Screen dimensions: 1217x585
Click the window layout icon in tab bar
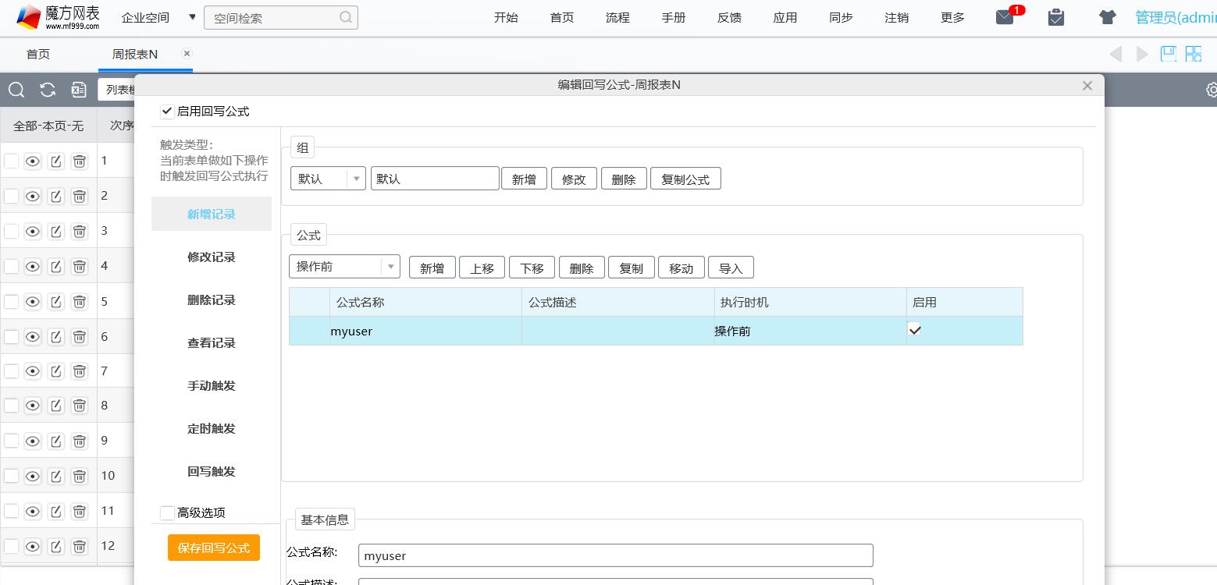click(x=1168, y=54)
